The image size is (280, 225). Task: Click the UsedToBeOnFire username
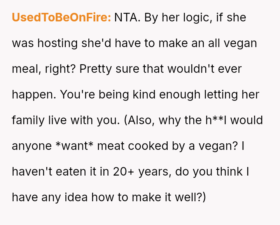tap(61, 18)
